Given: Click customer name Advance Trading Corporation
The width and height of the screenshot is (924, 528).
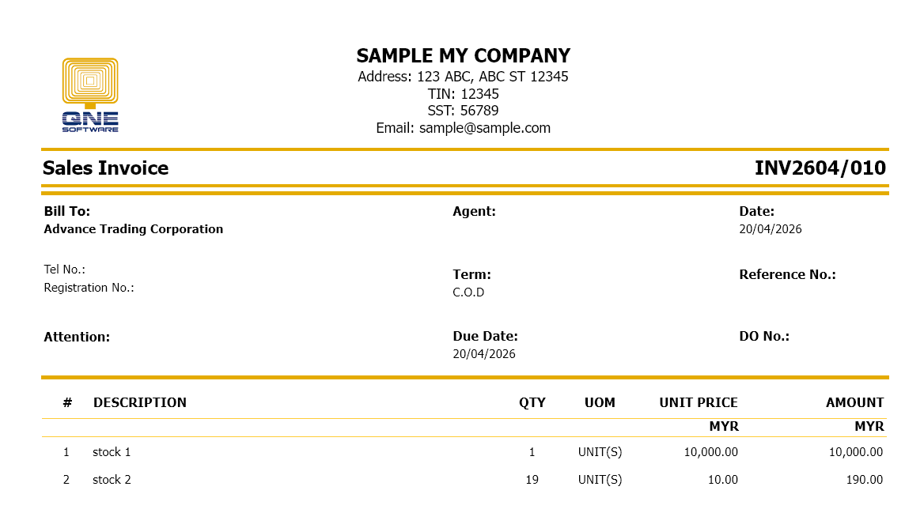Looking at the screenshot, I should (134, 229).
